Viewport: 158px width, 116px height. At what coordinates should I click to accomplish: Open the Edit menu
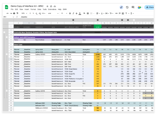(x=16, y=9)
